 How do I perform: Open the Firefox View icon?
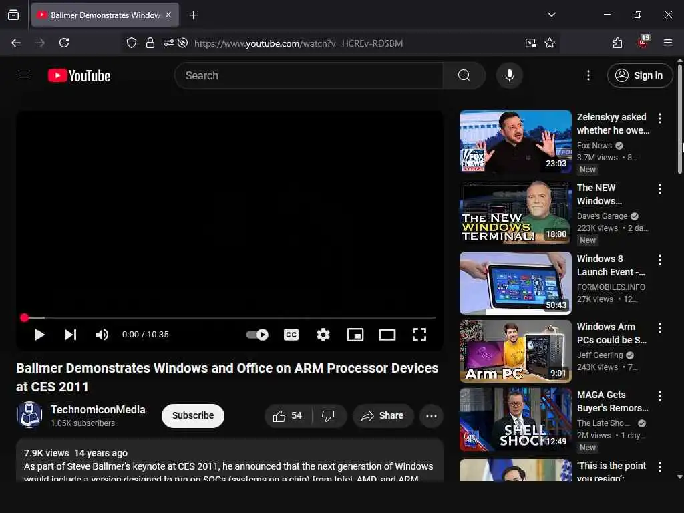(x=13, y=15)
